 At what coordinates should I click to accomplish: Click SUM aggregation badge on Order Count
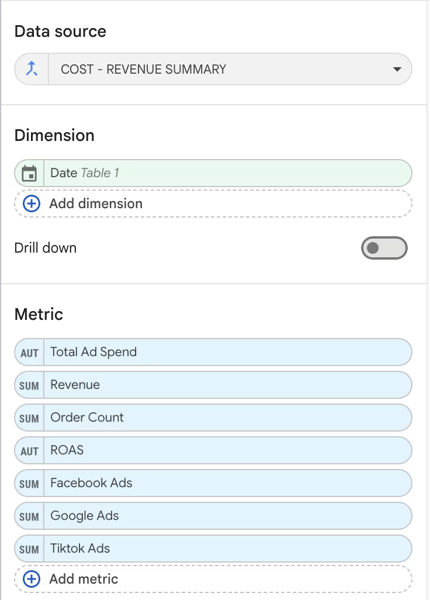tap(29, 418)
